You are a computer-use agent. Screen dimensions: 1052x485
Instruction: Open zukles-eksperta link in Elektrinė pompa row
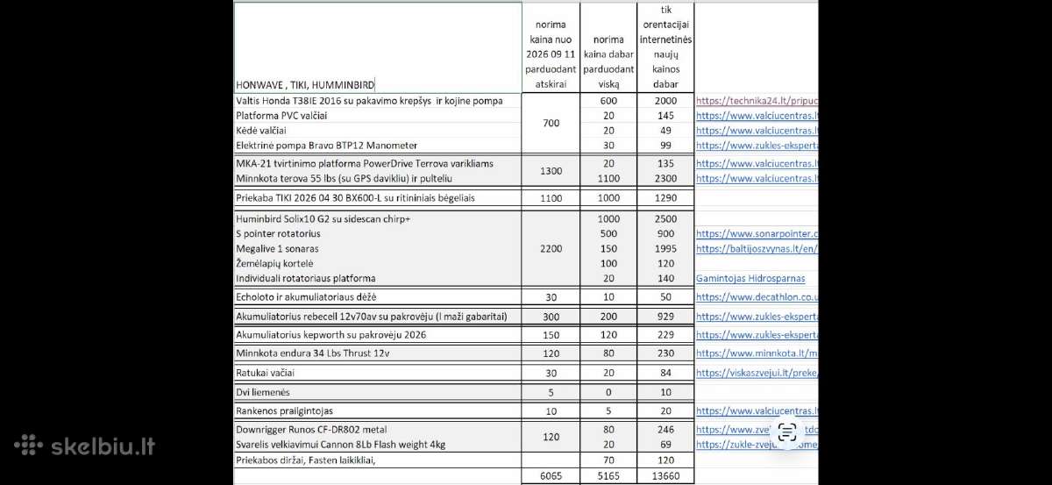pyautogui.click(x=757, y=146)
